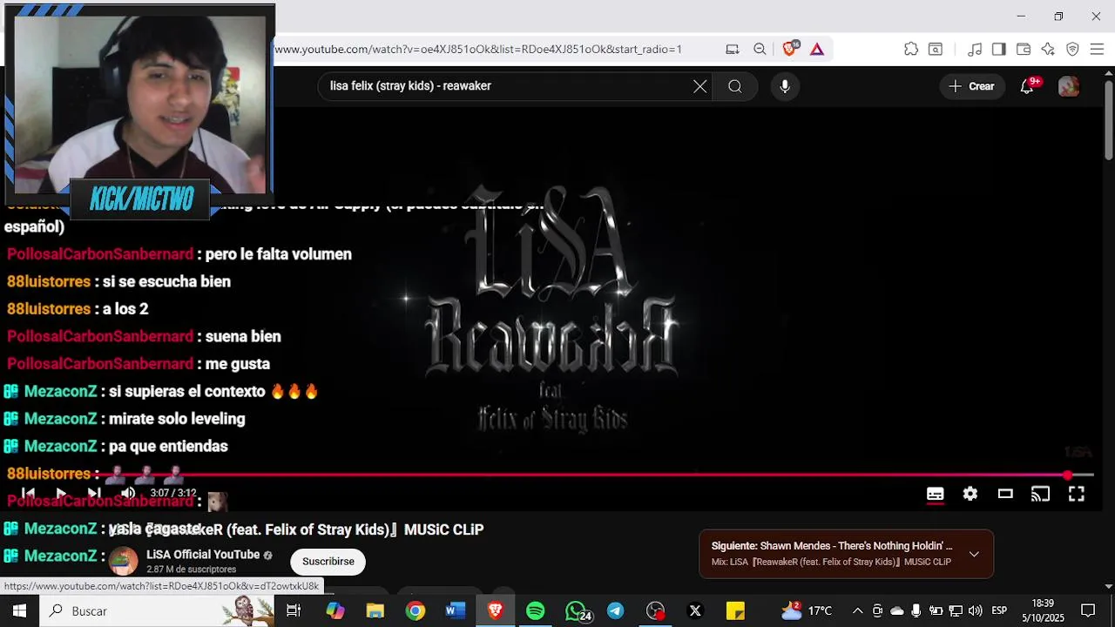1115x627 pixels.
Task: Open video player settings gear
Action: [x=970, y=494]
